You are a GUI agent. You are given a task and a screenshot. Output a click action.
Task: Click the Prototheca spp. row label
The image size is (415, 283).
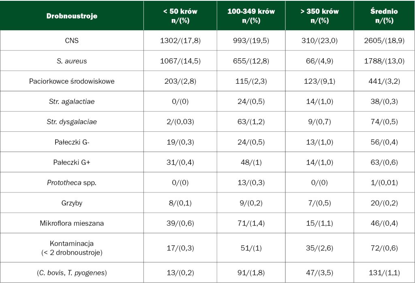coord(72,182)
